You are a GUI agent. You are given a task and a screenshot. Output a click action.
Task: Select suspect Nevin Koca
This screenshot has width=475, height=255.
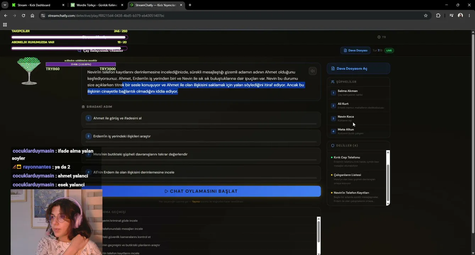click(x=358, y=118)
